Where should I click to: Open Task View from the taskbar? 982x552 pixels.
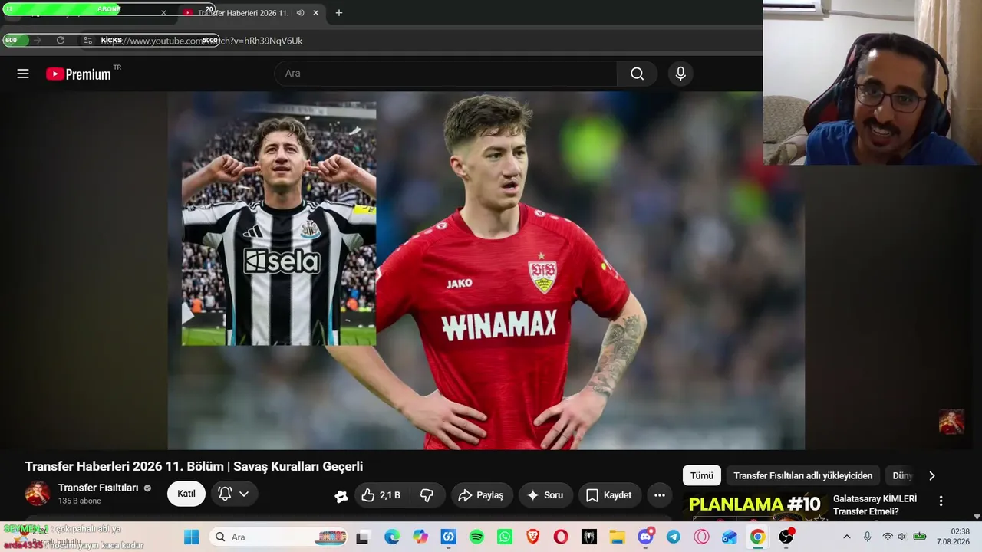pos(362,537)
